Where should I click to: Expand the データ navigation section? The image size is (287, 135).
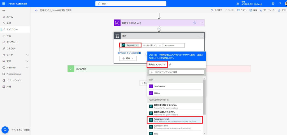(x=27, y=55)
